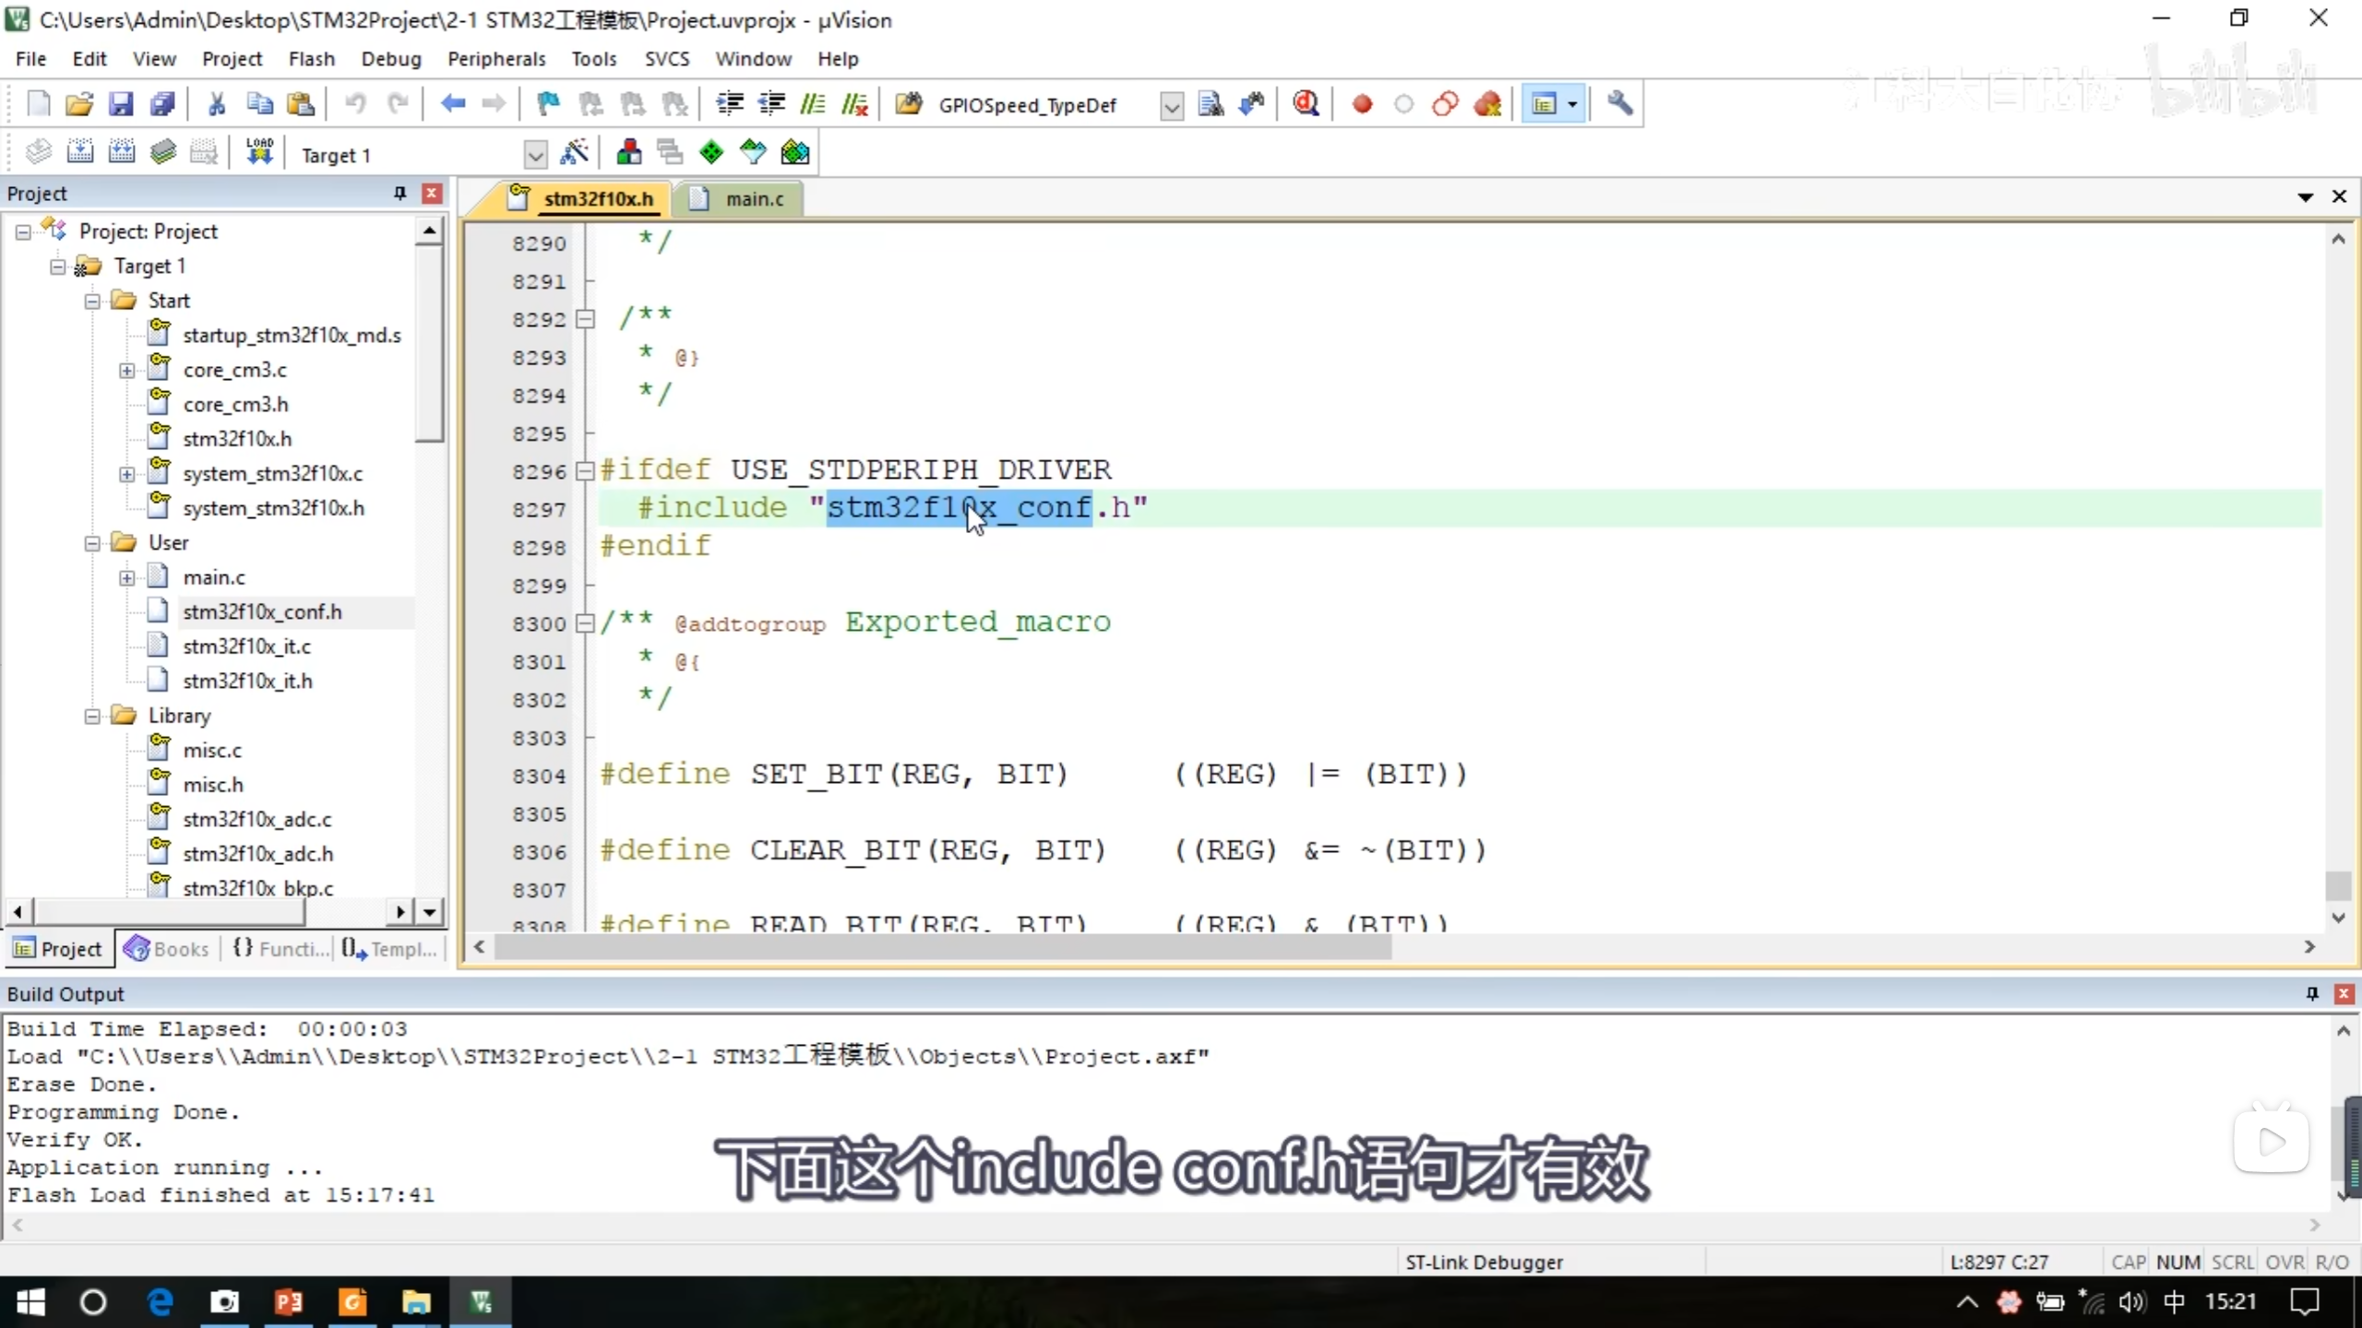The width and height of the screenshot is (2362, 1328).
Task: Toggle pin on Build Output panel
Action: coord(2312,993)
